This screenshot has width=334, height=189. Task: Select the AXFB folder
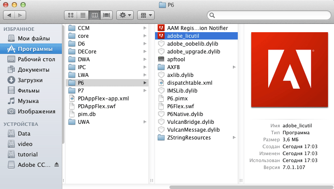tap(196, 67)
